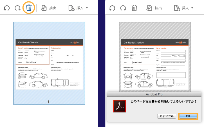The width and height of the screenshot is (204, 127).
Task: Click the orange-circled blue trash icon
Action: (x=29, y=8)
